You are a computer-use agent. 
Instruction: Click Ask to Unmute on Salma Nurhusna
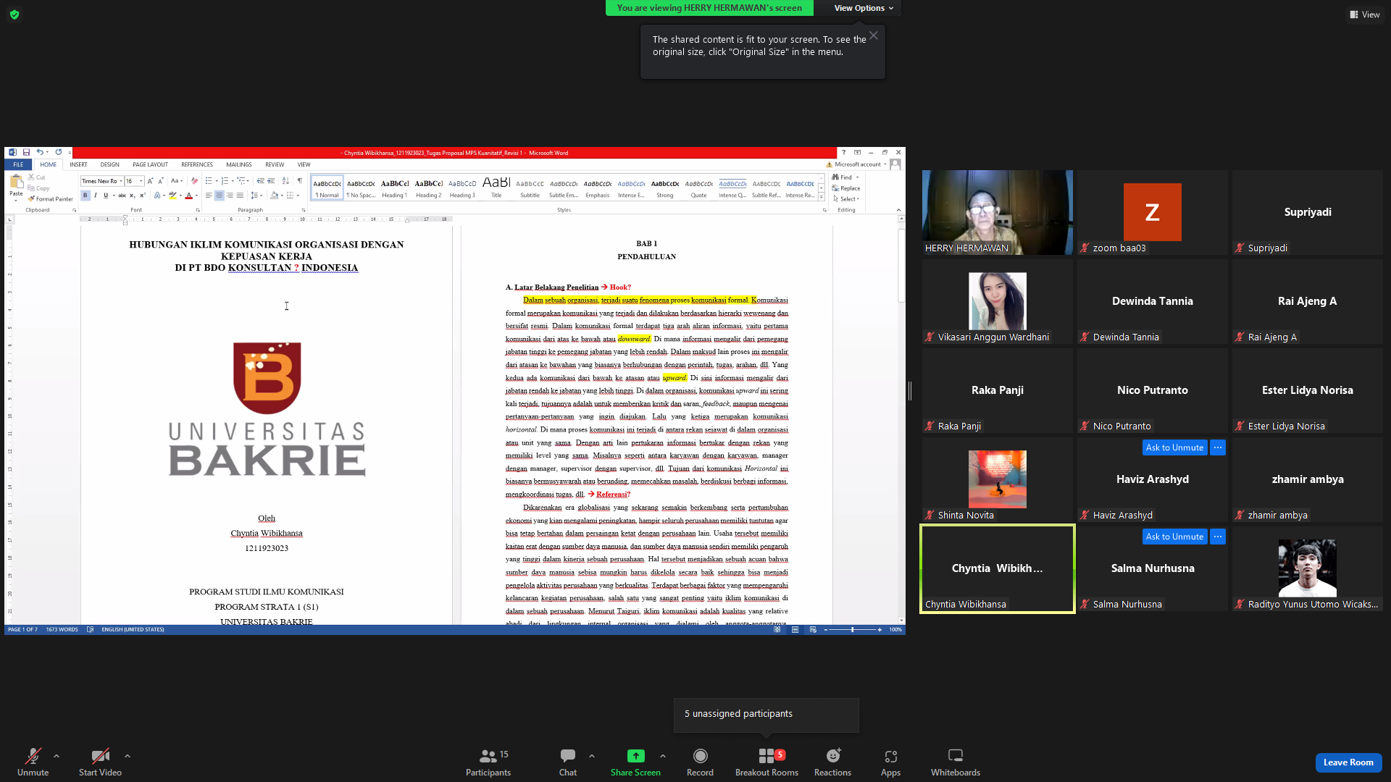[1174, 537]
